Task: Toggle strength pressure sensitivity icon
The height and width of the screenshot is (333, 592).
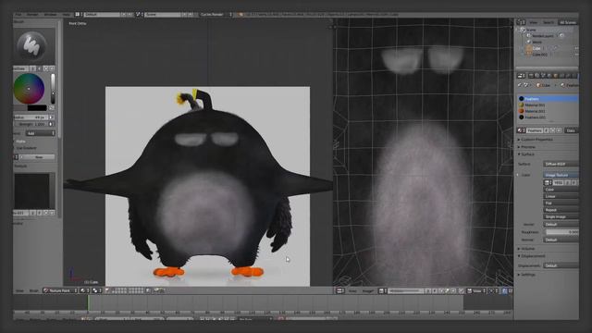Action: pos(52,124)
